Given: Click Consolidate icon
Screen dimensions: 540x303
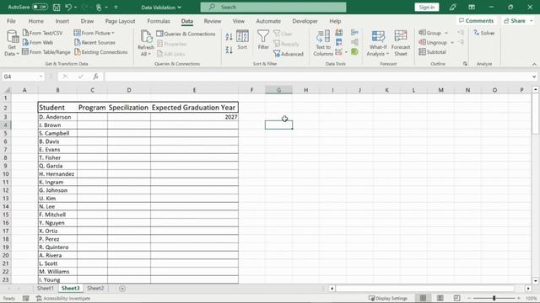Looking at the screenshot, I should click(354, 33).
